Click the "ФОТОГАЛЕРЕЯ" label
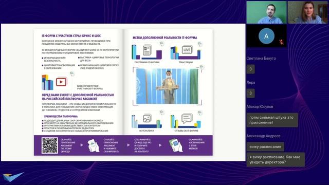The width and height of the screenshot is (329, 185). [147, 131]
